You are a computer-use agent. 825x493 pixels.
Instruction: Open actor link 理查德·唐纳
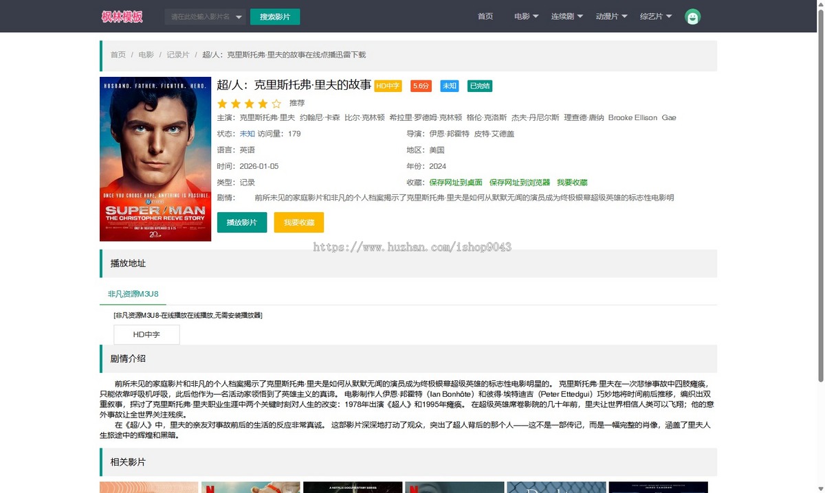(x=584, y=117)
